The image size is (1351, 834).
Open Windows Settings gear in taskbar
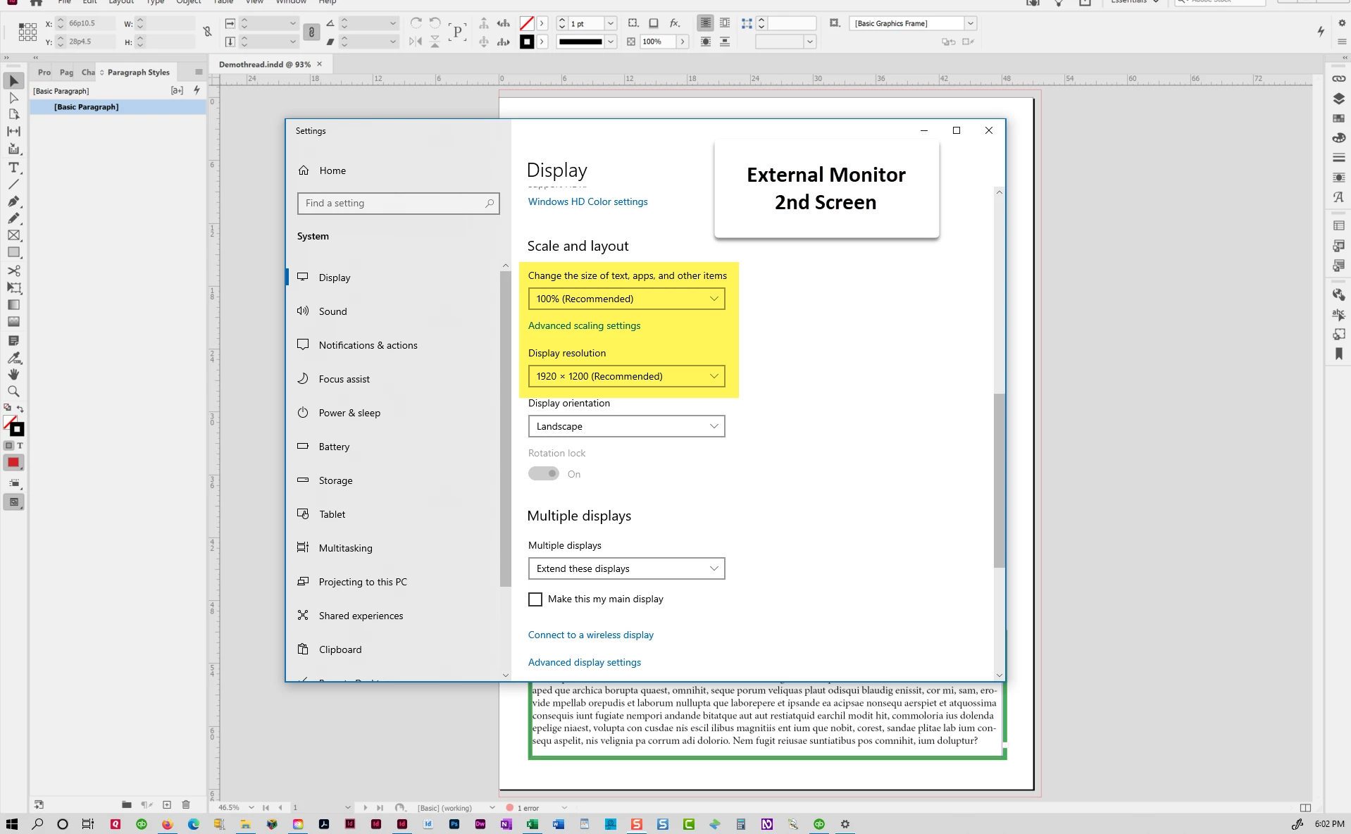(845, 824)
